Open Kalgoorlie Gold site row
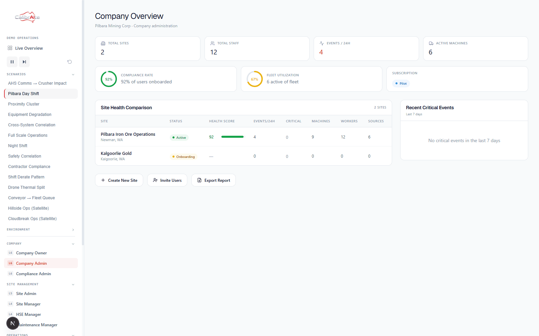The height and width of the screenshot is (336, 539). pos(244,156)
